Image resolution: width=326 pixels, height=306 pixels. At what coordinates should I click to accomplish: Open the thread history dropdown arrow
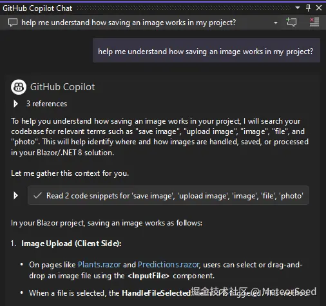[276, 23]
